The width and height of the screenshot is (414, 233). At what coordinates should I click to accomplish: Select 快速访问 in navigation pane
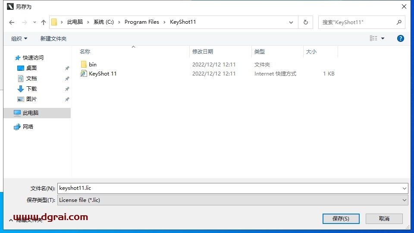[33, 57]
